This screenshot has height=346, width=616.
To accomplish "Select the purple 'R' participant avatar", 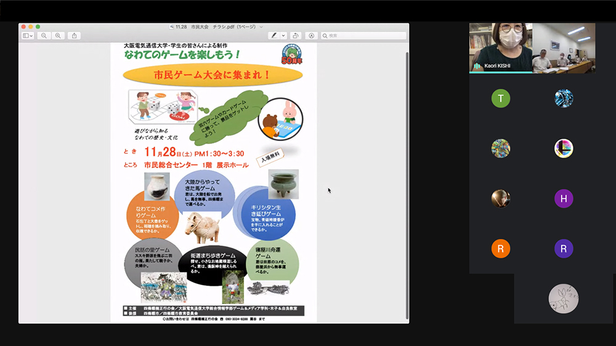I will [564, 249].
